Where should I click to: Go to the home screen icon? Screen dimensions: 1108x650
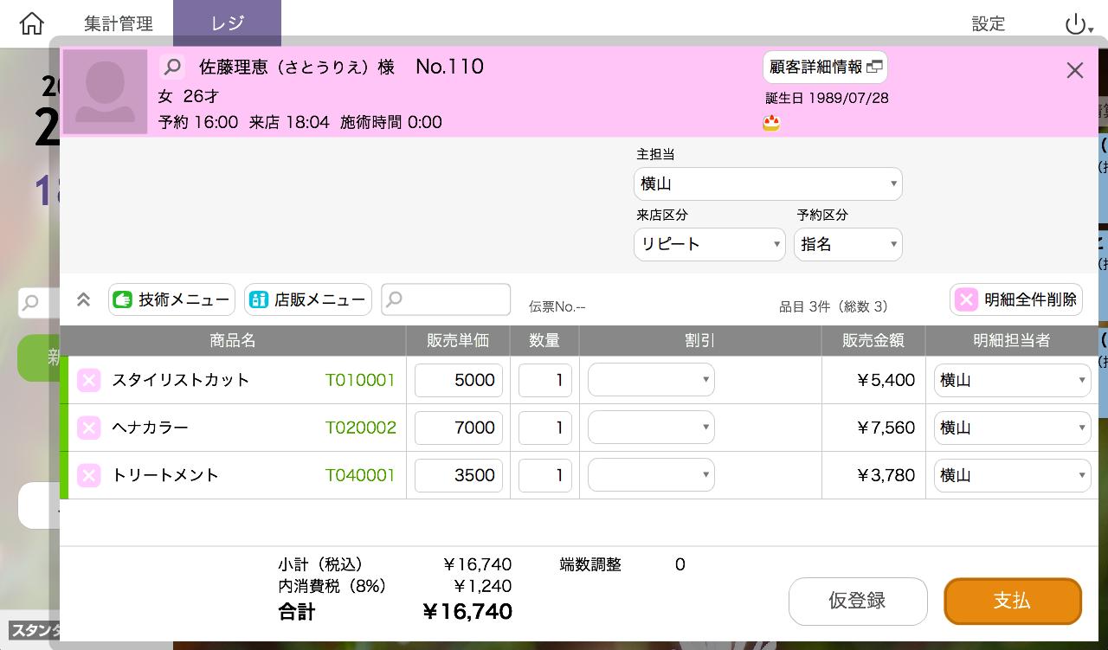point(31,23)
